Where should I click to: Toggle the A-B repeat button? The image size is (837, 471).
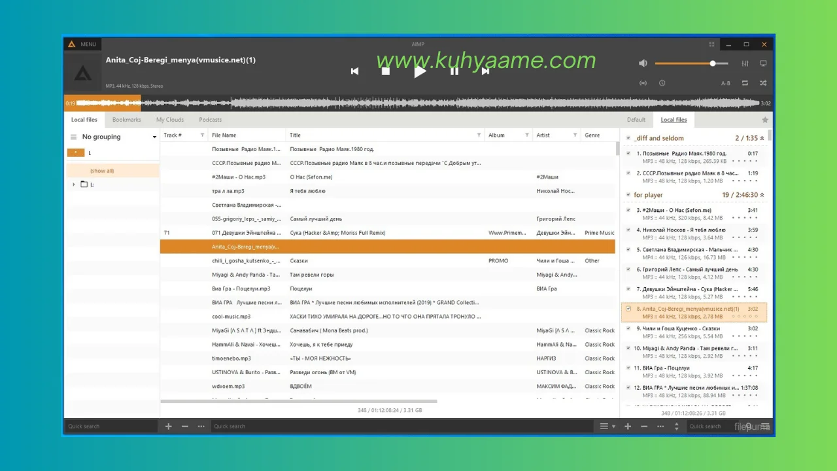pos(725,83)
